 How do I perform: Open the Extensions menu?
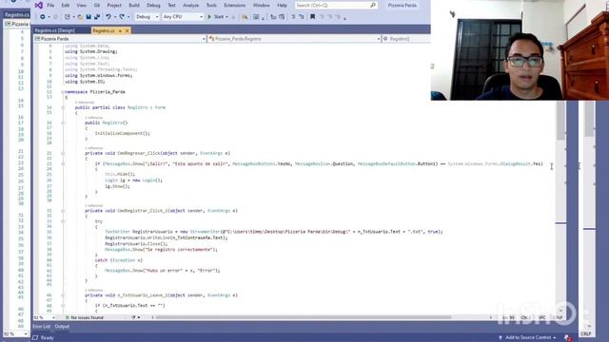coord(235,5)
